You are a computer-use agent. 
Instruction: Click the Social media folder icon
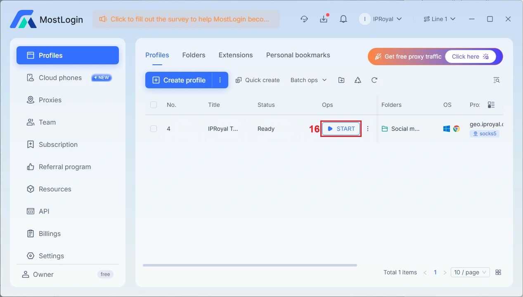coord(385,129)
